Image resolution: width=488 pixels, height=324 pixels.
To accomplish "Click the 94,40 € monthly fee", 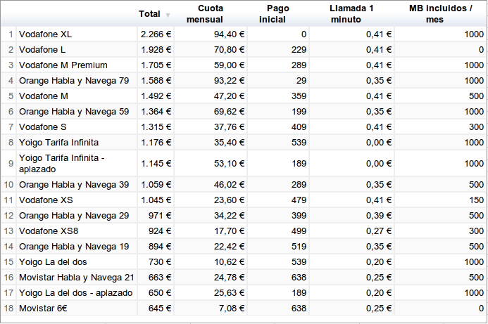I will pyautogui.click(x=229, y=34).
